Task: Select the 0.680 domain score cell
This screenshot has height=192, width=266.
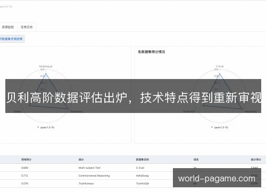Action: point(24,168)
